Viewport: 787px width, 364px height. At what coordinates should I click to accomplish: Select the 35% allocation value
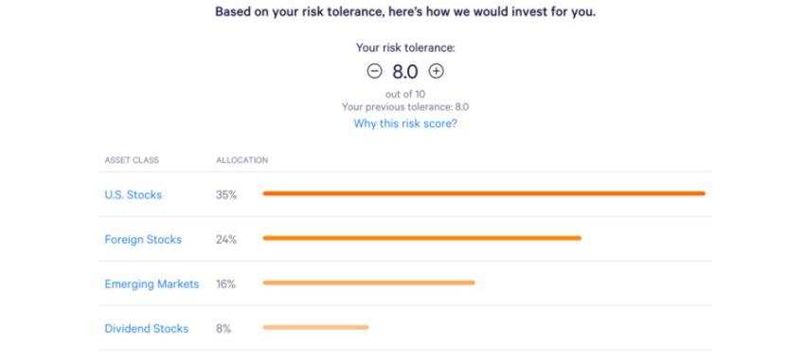226,195
